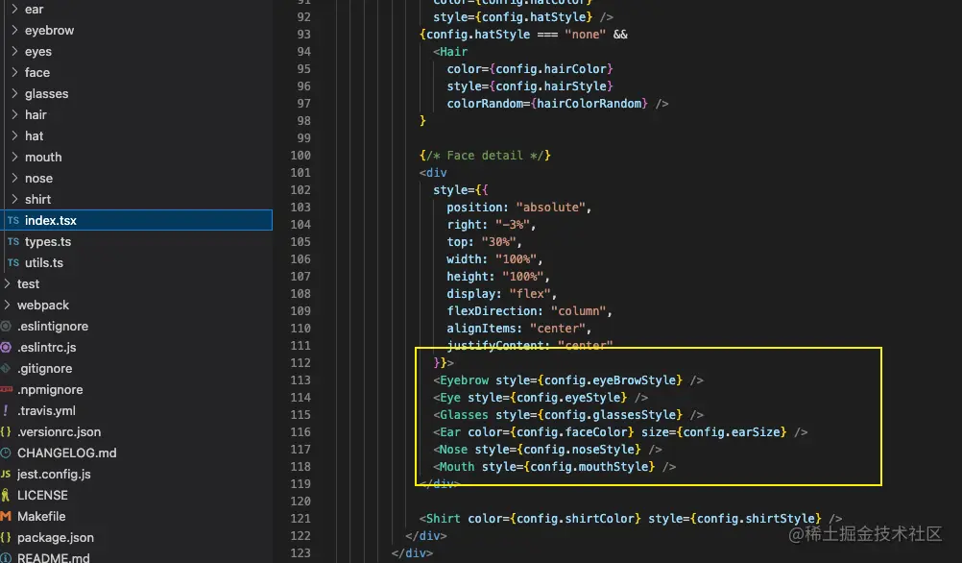Expand the eyes folder chevron

click(14, 51)
